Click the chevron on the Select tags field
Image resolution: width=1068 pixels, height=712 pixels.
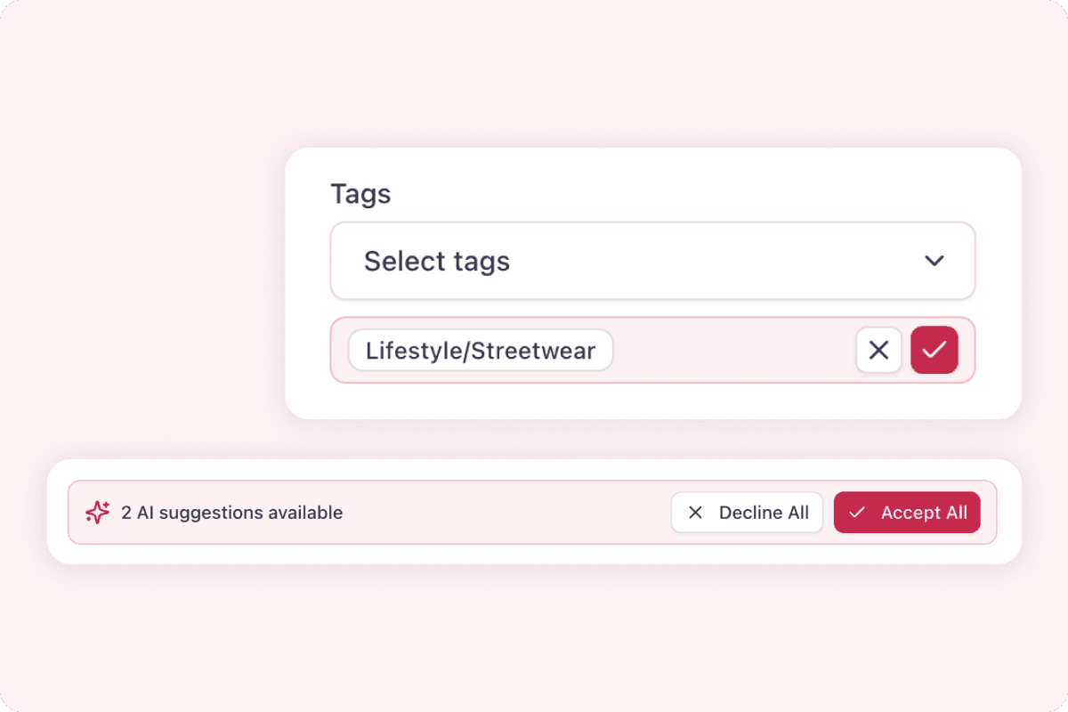(934, 261)
